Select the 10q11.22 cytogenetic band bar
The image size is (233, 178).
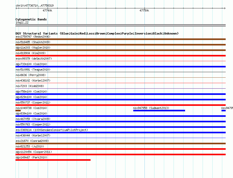tap(120, 25)
